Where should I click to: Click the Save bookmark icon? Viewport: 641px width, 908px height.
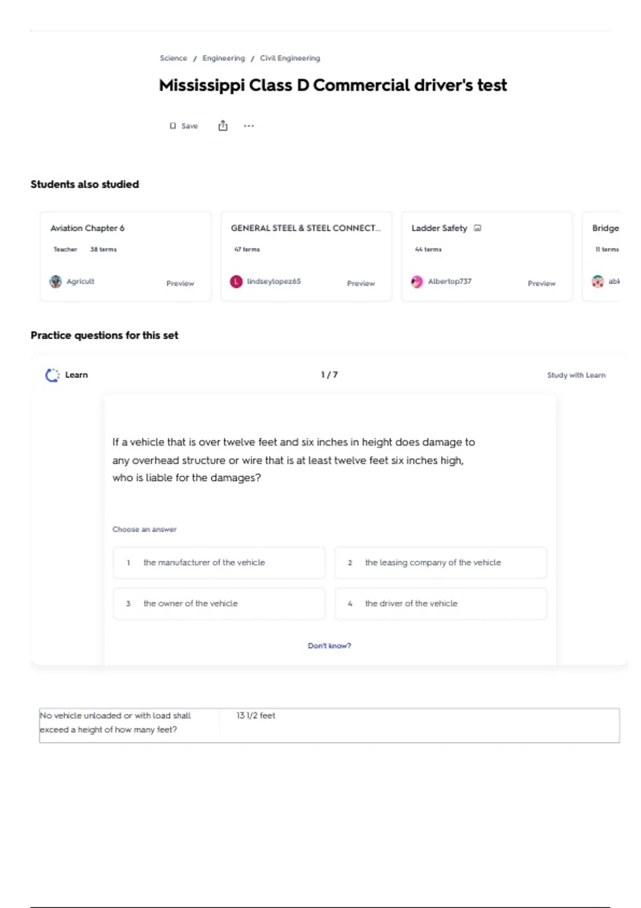(173, 126)
